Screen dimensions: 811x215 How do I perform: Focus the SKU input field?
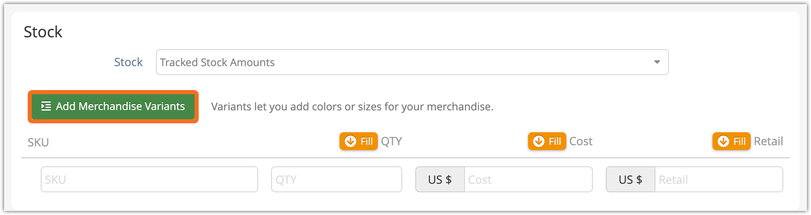click(x=149, y=179)
